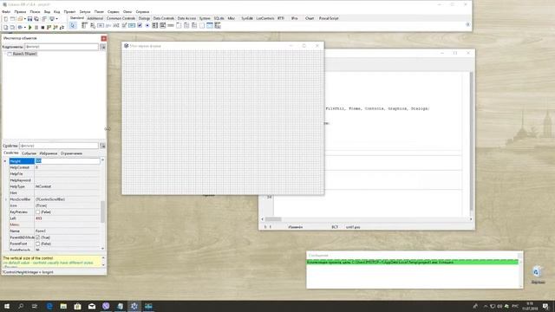Pick the TButton component icon
This screenshot has height=312, width=555.
(x=101, y=25)
